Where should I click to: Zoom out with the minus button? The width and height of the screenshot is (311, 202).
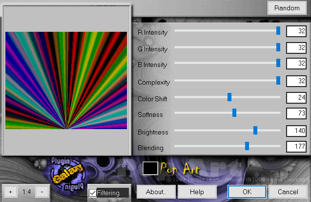42,192
